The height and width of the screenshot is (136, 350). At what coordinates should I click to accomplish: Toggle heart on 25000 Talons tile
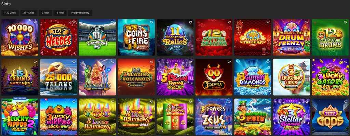pyautogui.click(x=74, y=62)
